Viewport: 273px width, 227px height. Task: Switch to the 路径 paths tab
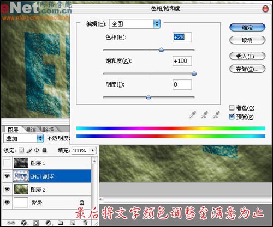tap(48, 130)
